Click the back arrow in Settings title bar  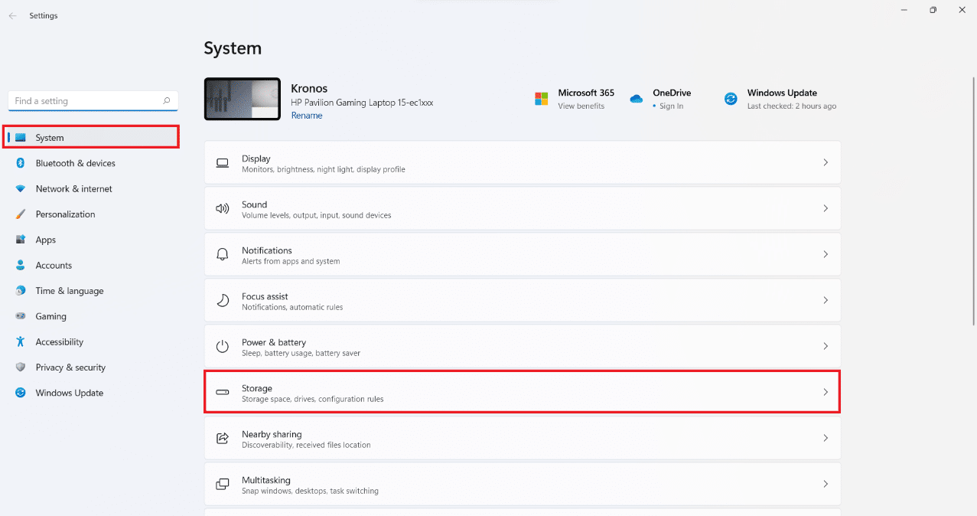coord(12,15)
